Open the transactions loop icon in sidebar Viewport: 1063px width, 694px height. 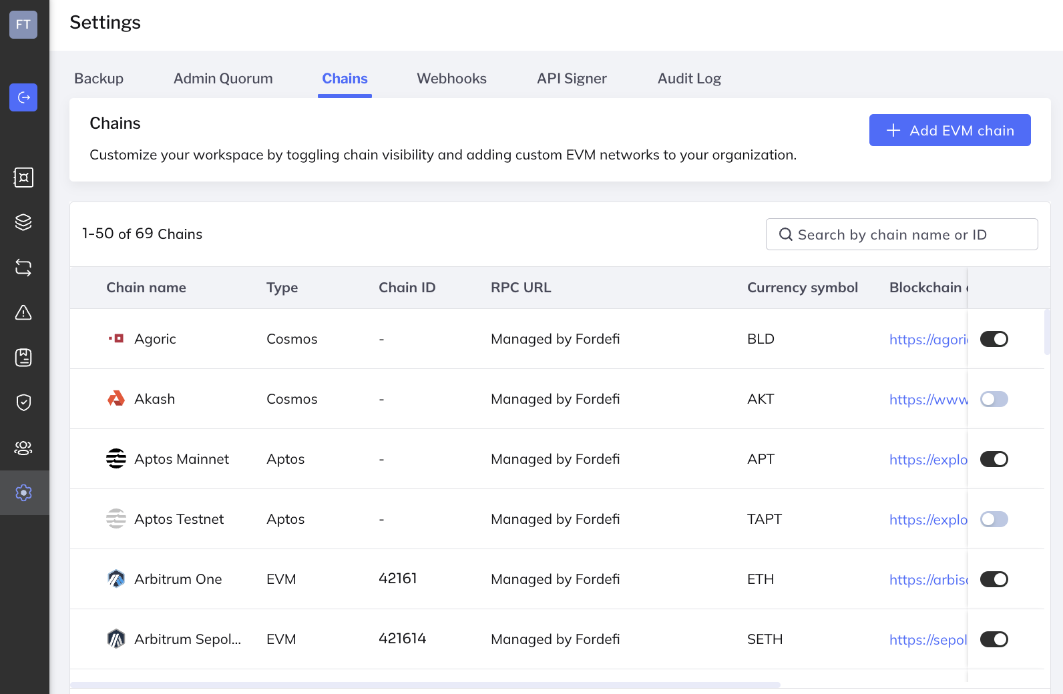pyautogui.click(x=23, y=268)
